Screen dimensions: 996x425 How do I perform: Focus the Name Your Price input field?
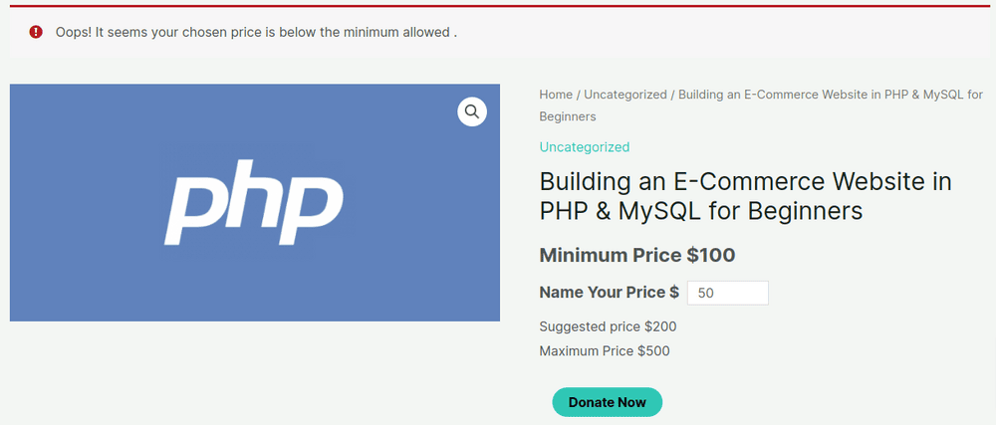click(727, 293)
